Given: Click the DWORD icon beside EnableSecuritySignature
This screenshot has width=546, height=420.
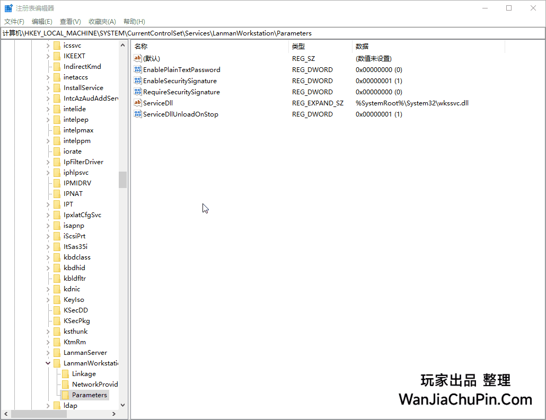Looking at the screenshot, I should click(x=138, y=81).
